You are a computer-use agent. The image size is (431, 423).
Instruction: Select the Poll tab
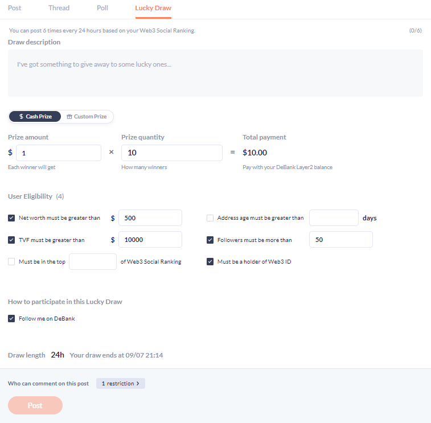[102, 8]
